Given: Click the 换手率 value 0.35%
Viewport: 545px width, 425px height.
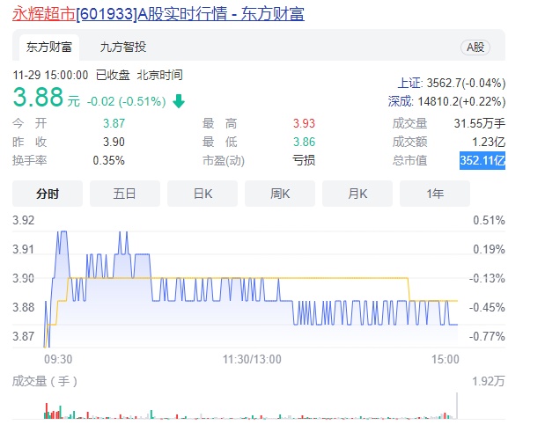Looking at the screenshot, I should pos(108,160).
